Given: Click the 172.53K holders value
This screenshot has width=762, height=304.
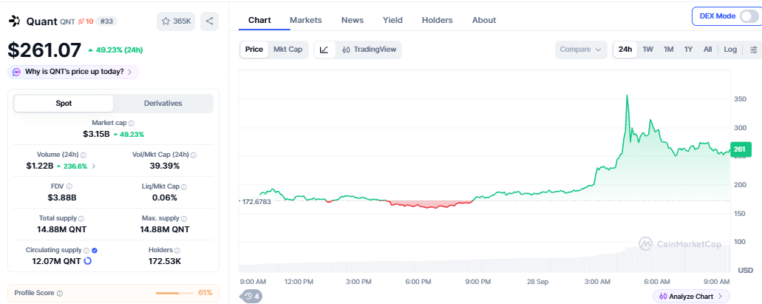Looking at the screenshot, I should [x=165, y=261].
